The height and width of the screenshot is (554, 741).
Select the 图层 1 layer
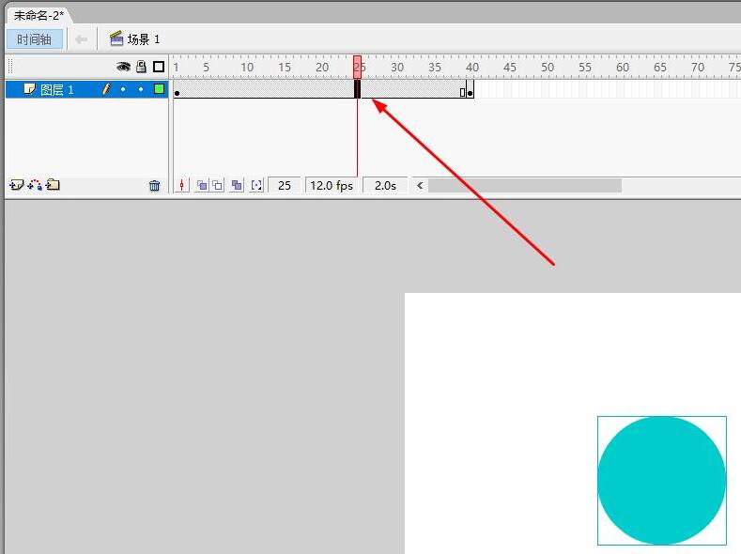coord(86,89)
